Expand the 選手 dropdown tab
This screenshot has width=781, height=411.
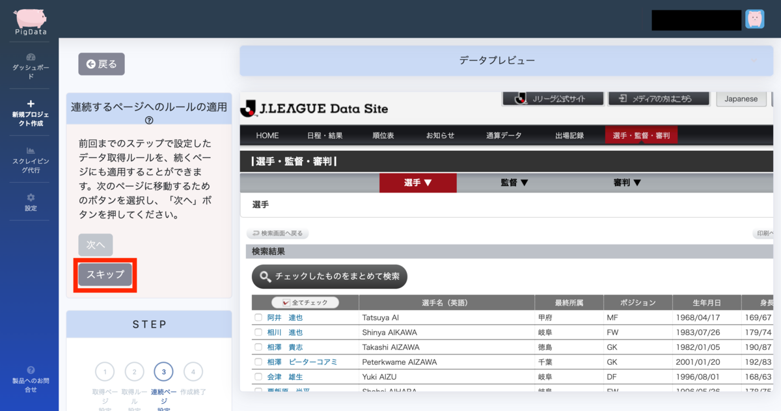pyautogui.click(x=418, y=183)
